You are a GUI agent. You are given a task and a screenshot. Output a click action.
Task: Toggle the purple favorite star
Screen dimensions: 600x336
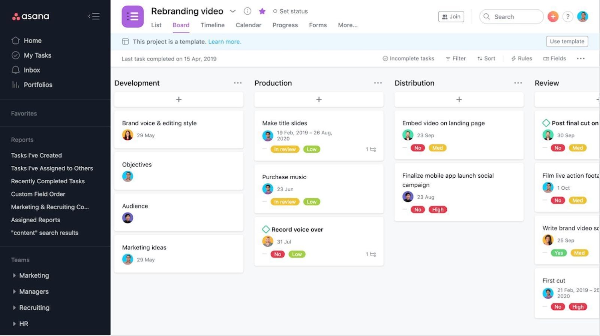[x=262, y=11]
